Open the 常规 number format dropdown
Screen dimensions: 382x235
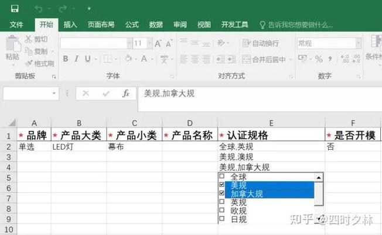tap(358, 43)
